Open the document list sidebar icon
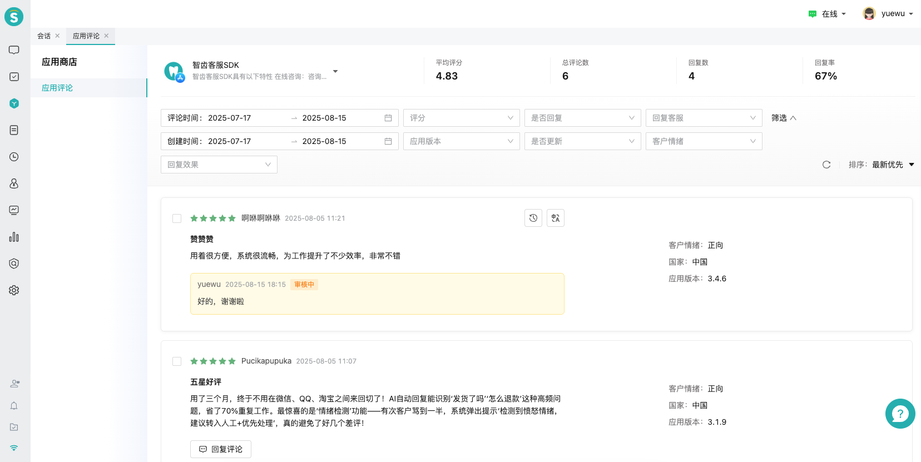 [14, 130]
